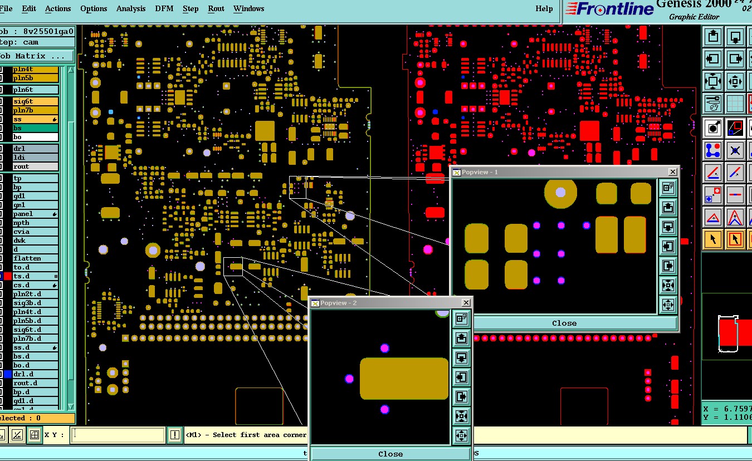Viewport: 752px width, 461px height.
Task: Click the blue-to-red square move tool
Action: pyautogui.click(x=713, y=195)
